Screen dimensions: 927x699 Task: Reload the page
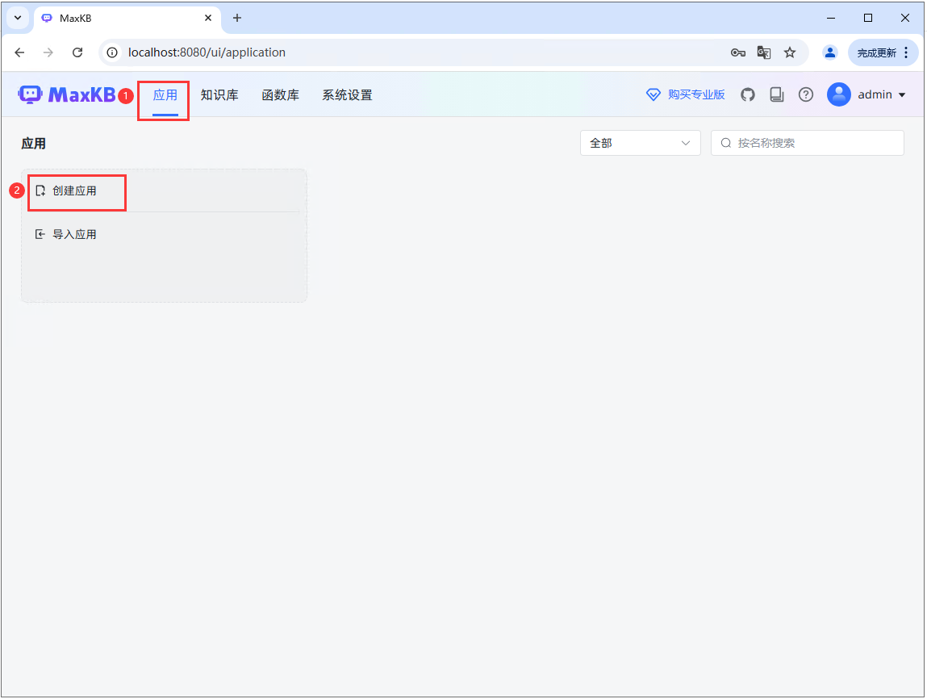(x=77, y=52)
